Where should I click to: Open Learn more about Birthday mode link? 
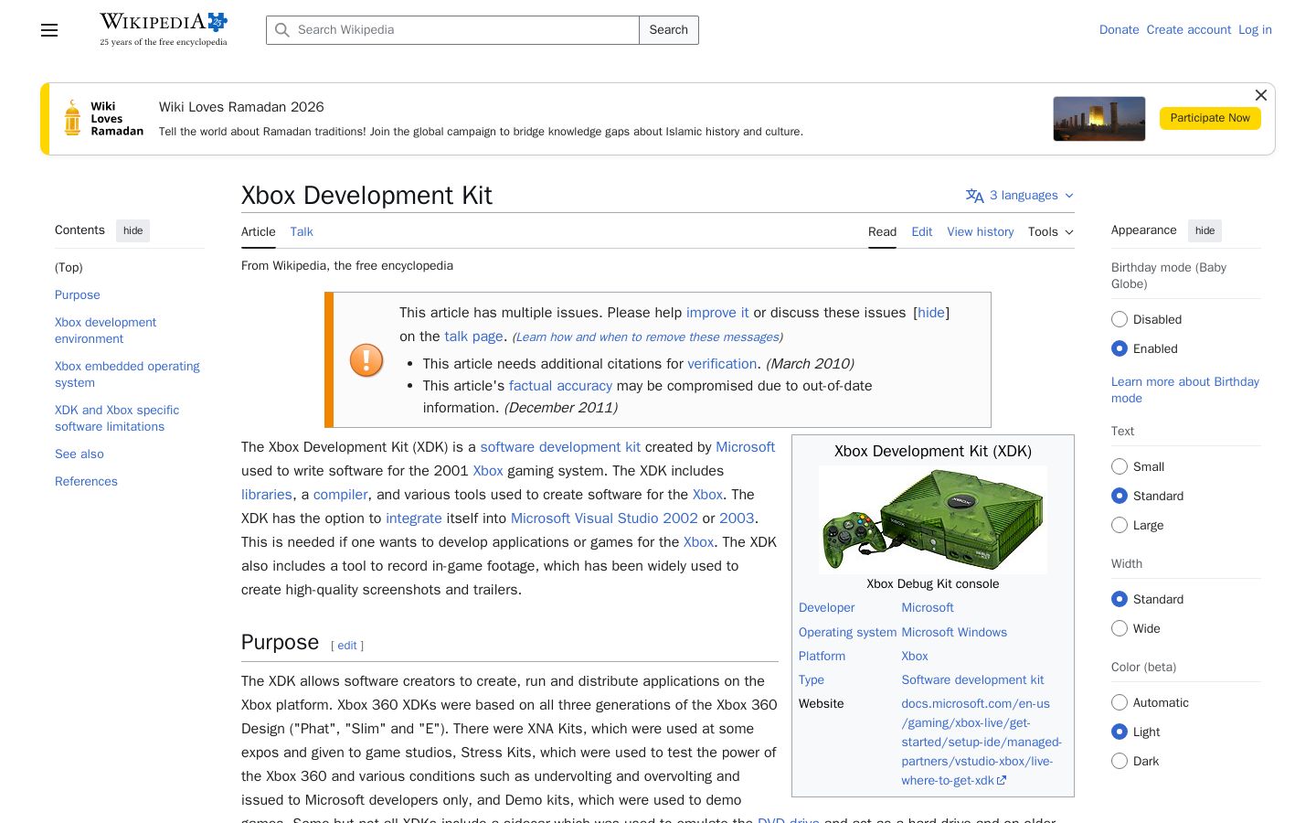[x=1185, y=390]
